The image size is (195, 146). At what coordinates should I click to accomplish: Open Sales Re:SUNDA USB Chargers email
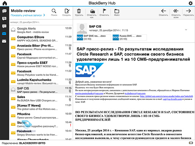[41, 98]
